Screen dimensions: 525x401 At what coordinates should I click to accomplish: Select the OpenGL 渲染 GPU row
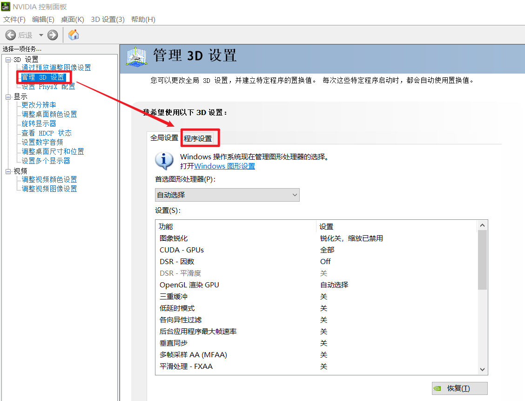(316, 285)
